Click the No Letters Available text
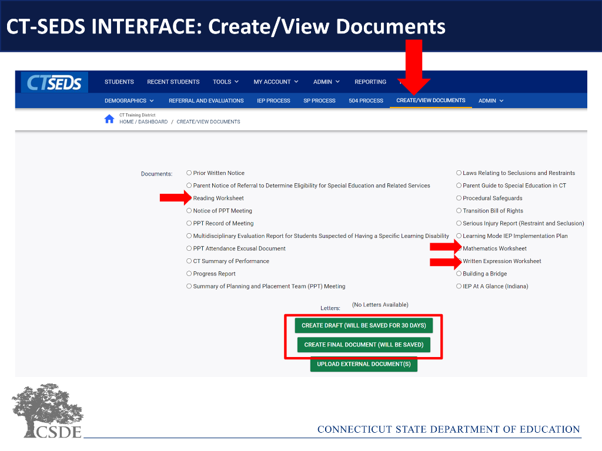The width and height of the screenshot is (602, 451). [x=380, y=305]
